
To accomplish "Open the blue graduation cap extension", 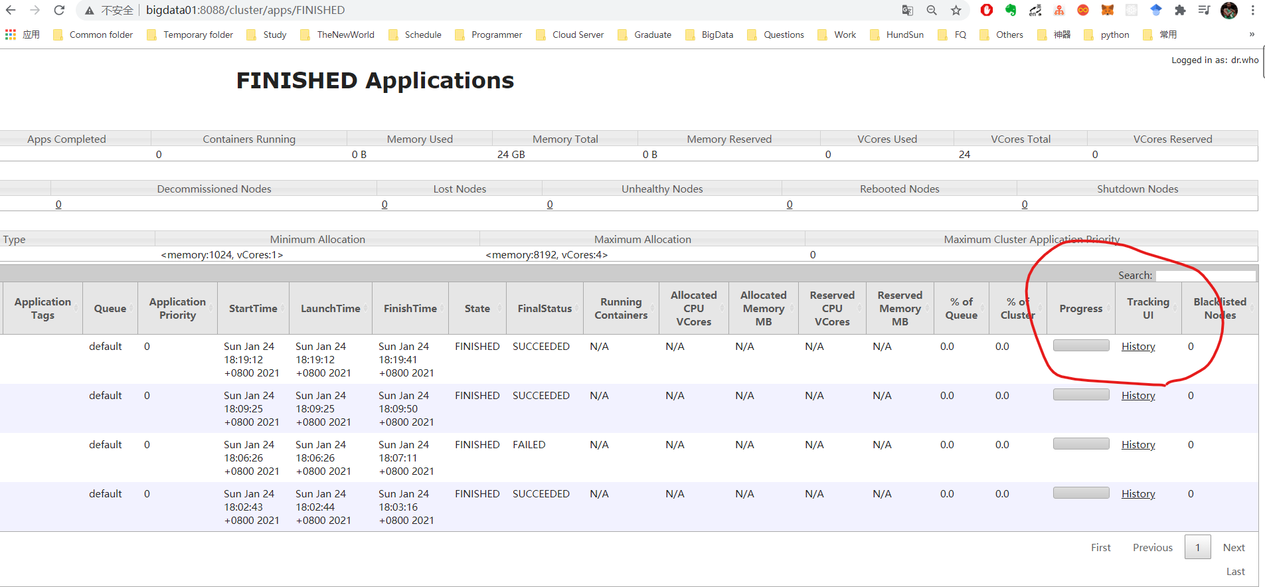I will 1156,10.
